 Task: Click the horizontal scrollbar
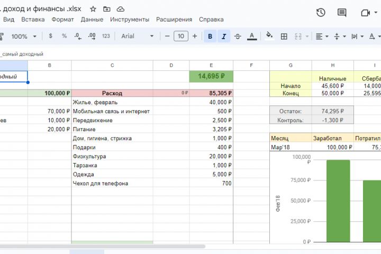[x=102, y=246]
